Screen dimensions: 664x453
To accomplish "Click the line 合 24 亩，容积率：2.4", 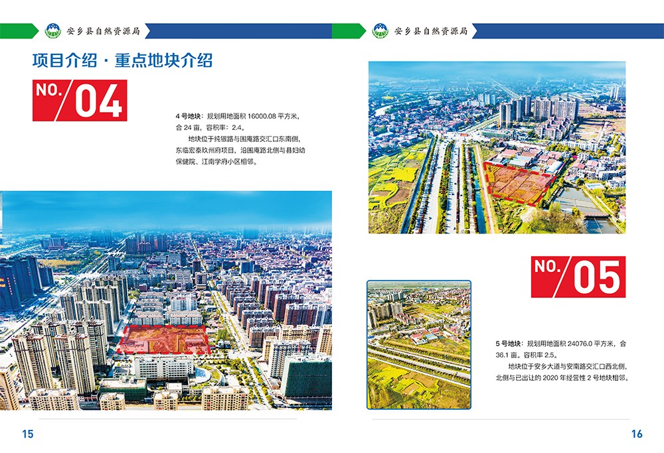I will tap(210, 127).
